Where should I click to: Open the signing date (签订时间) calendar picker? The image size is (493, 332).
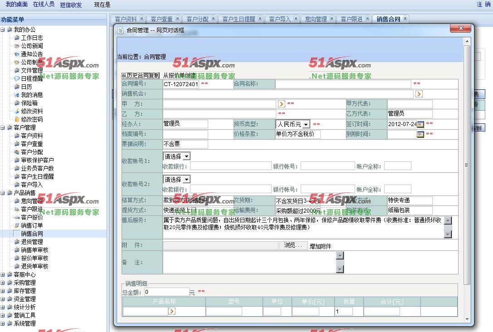420,124
